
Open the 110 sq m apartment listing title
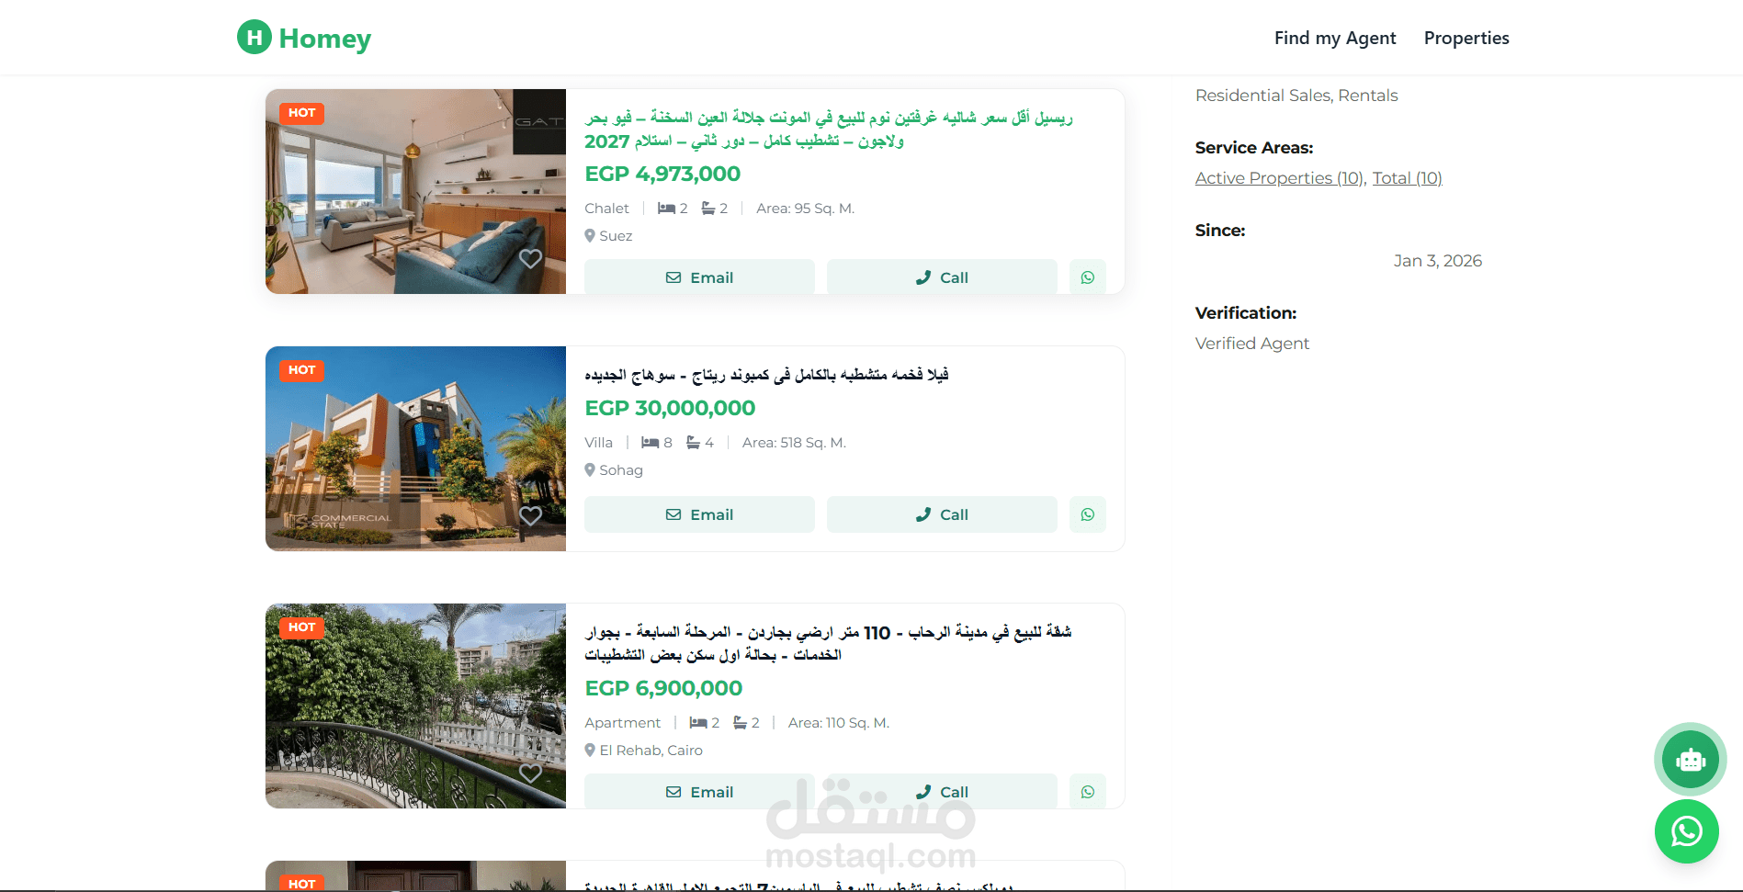pyautogui.click(x=828, y=643)
